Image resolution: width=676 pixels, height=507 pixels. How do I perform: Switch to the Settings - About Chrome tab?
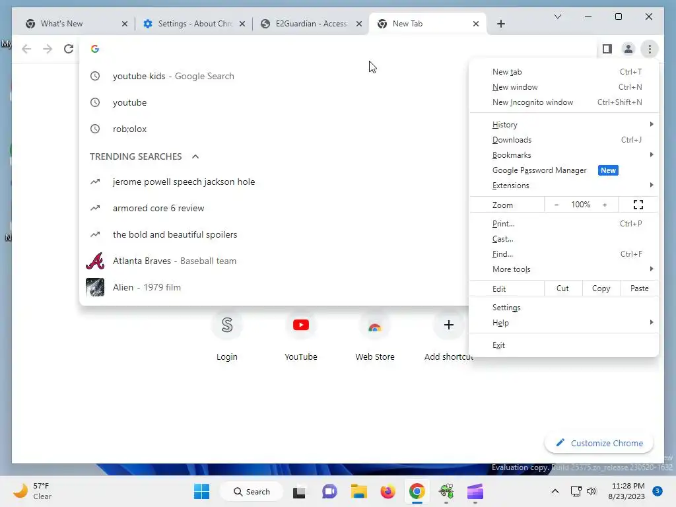point(193,24)
